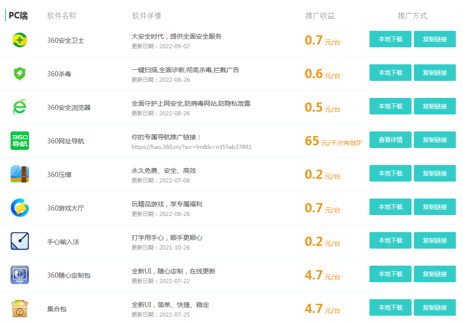This screenshot has height=324, width=463.
Task: Click the 玩精品游戏，享专属福利 description
Action: [167, 204]
